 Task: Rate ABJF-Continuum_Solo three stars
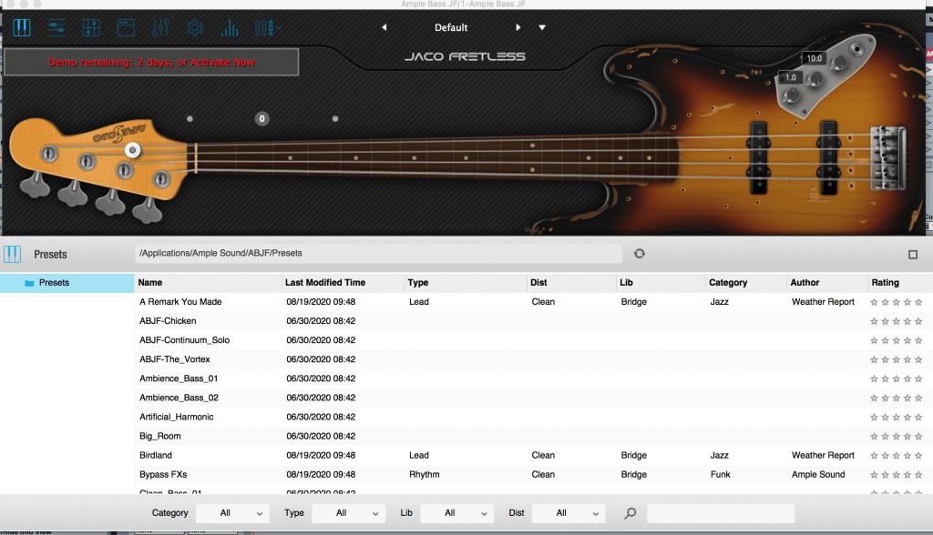(x=897, y=340)
